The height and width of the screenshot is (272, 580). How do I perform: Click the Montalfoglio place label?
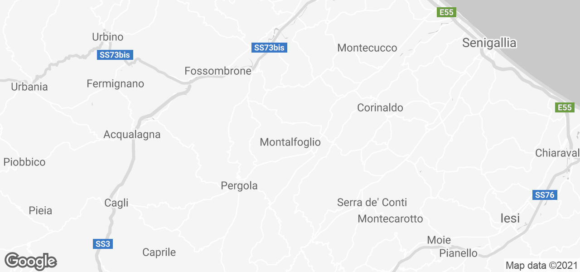[290, 142]
